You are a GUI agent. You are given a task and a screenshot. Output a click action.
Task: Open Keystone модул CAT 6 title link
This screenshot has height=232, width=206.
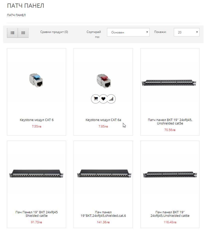coord(36,120)
